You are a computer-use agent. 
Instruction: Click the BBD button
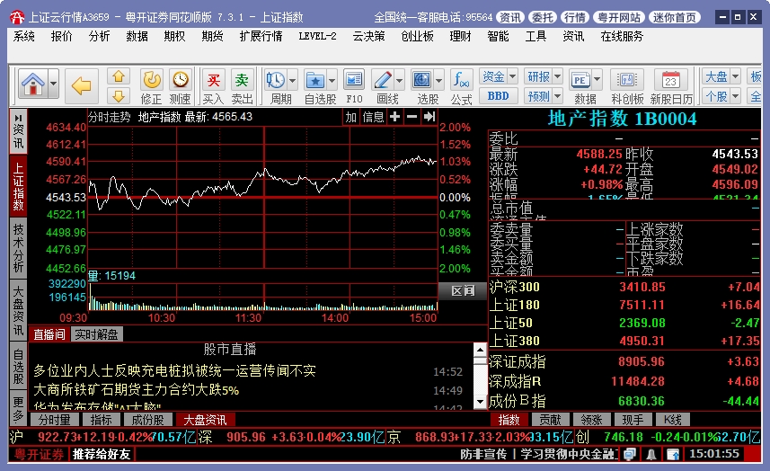[x=498, y=96]
